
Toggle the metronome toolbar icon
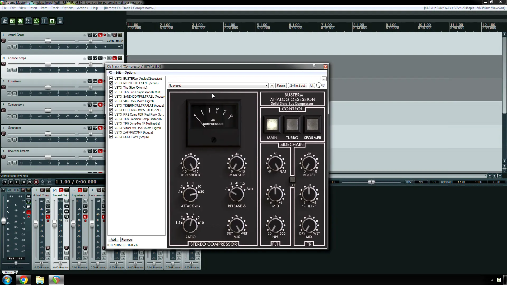tap(5, 21)
